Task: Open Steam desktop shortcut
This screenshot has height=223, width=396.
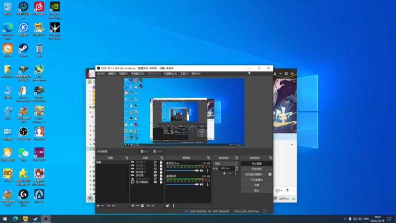Action: coord(23,50)
